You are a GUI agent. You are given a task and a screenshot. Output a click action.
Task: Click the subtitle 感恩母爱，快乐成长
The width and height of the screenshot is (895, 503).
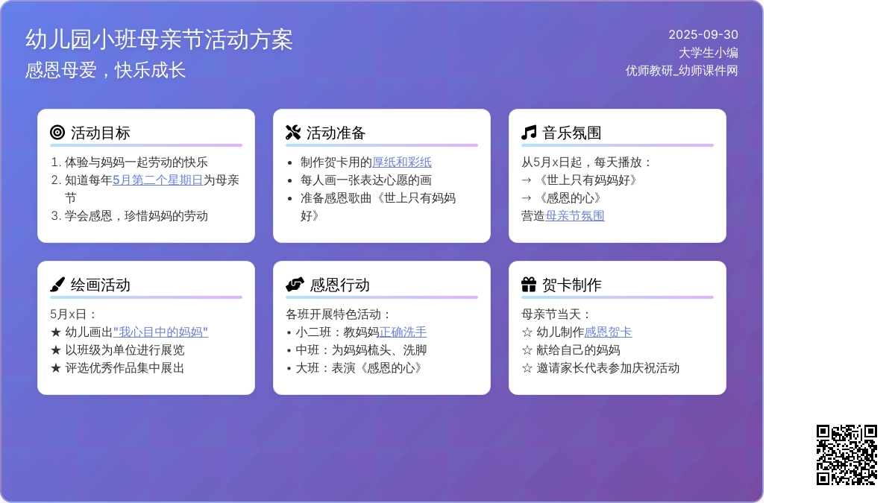click(x=105, y=70)
